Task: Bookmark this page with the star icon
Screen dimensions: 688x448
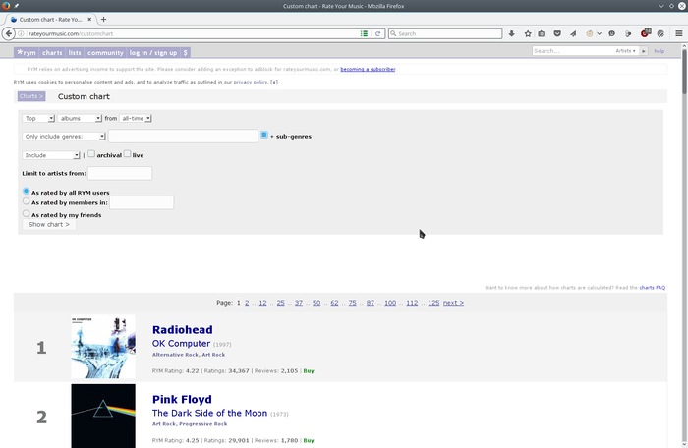Action: (528, 33)
